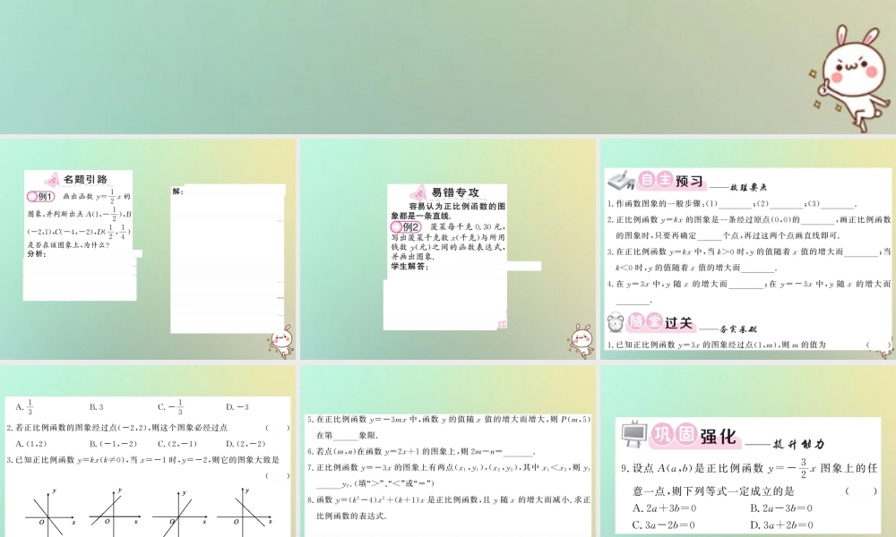Click the 例2 badge
Viewport: 896px width, 537px height.
(x=406, y=226)
